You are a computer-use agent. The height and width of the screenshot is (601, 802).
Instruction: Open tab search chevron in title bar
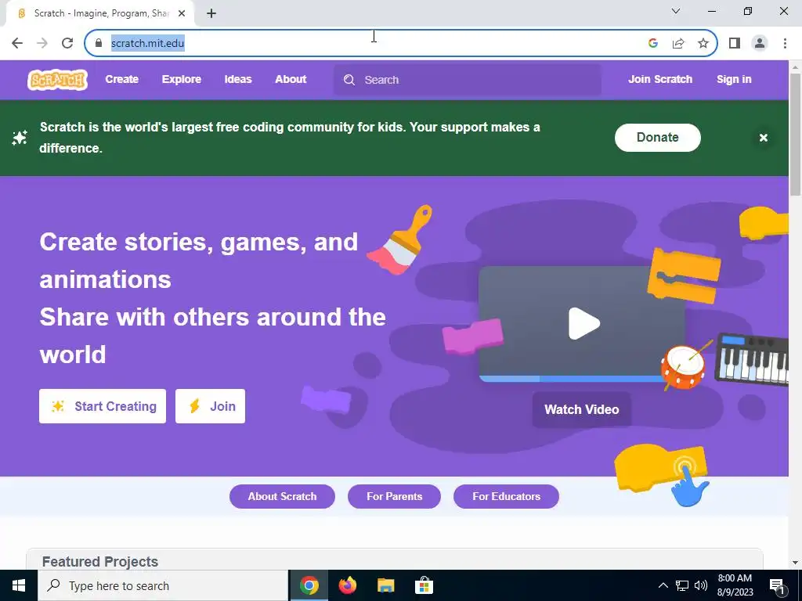pos(676,11)
